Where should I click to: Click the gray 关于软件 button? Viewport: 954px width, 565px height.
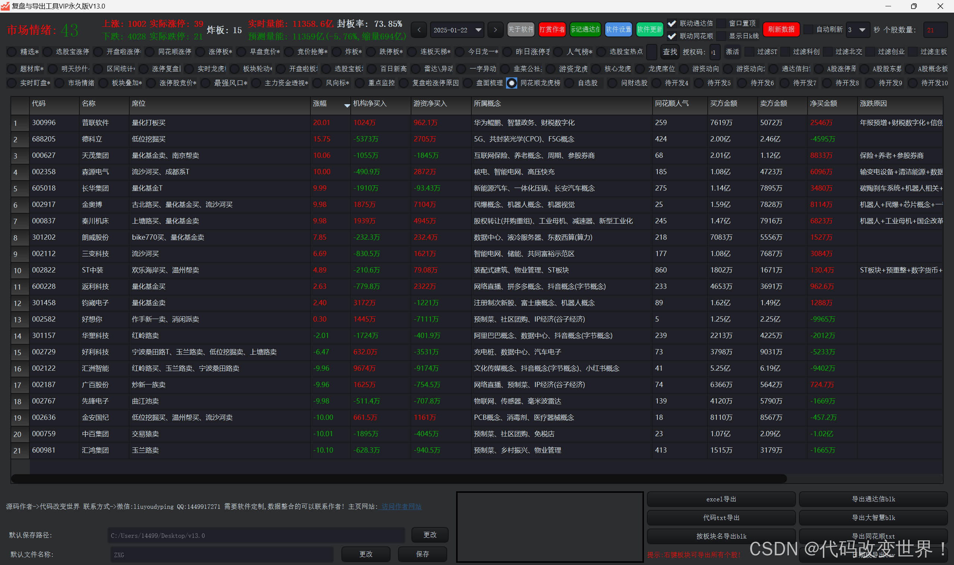pos(521,29)
